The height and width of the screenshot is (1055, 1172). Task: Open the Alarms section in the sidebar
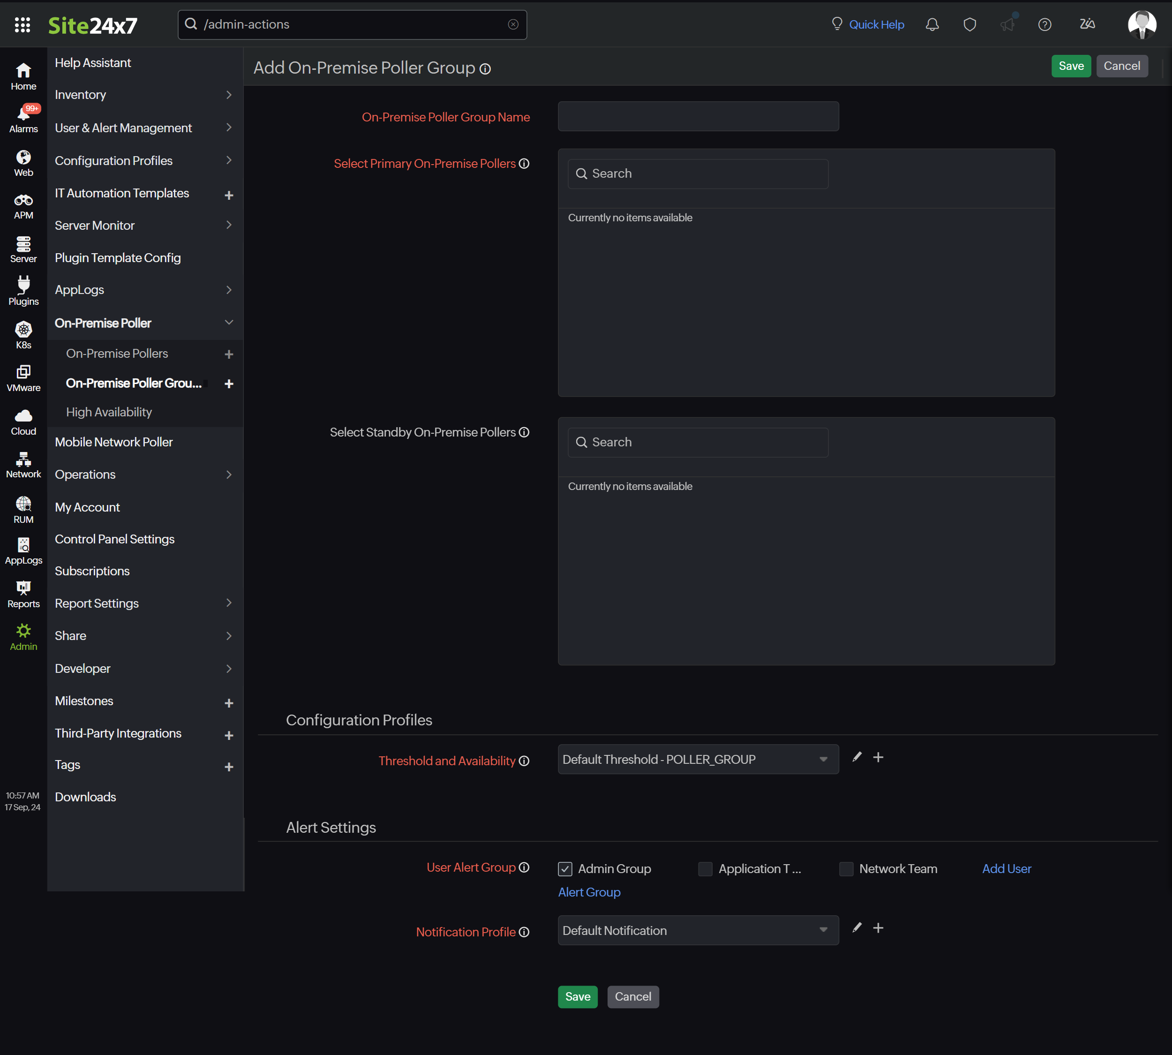(23, 118)
